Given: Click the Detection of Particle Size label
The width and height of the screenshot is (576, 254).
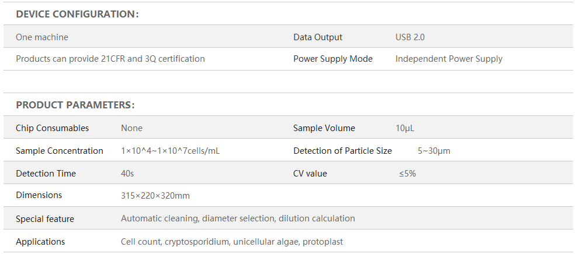Looking at the screenshot, I should click(342, 151).
